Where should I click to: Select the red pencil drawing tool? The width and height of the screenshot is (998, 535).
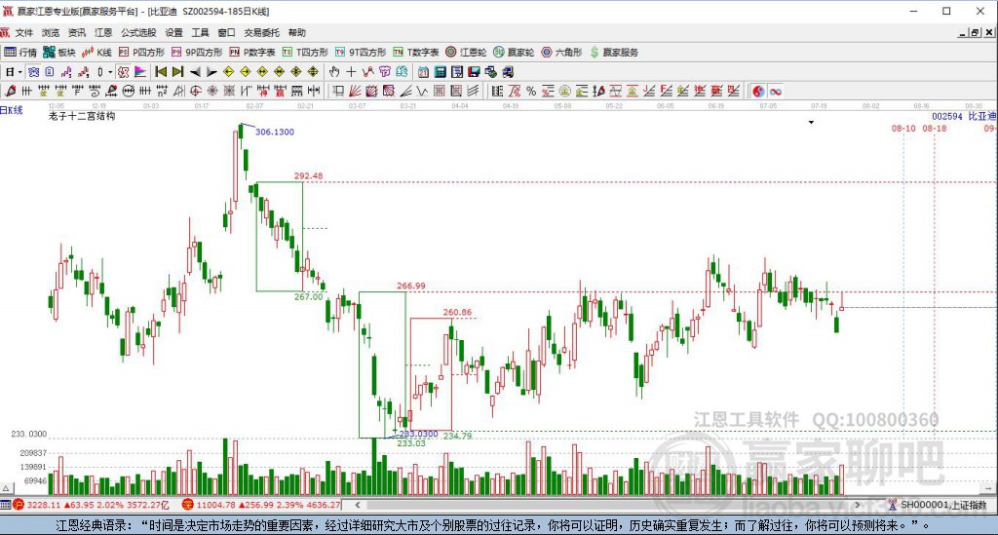[x=10, y=91]
